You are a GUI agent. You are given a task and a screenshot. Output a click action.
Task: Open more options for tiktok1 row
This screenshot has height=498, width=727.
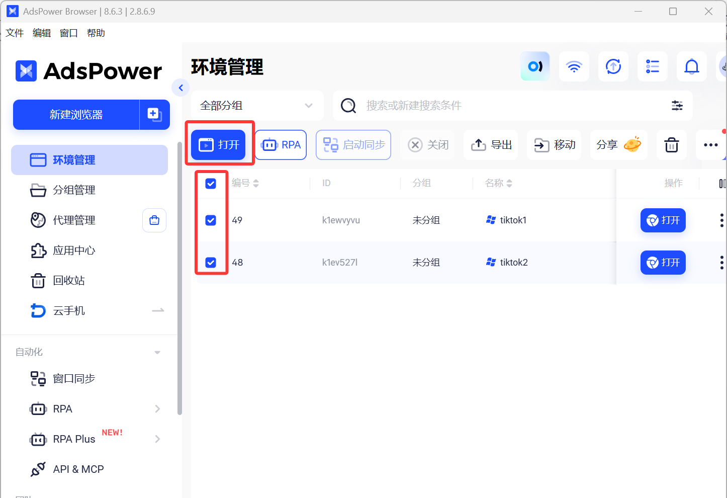721,220
